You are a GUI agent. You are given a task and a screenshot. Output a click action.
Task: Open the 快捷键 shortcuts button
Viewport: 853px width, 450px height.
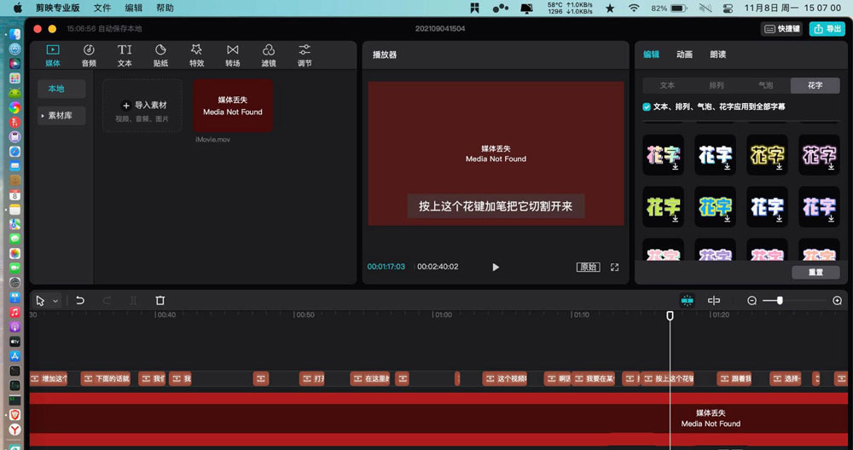pyautogui.click(x=781, y=29)
